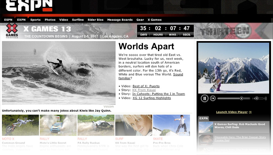Click the SKATE category heading
273x155 pixels.
click(158, 139)
